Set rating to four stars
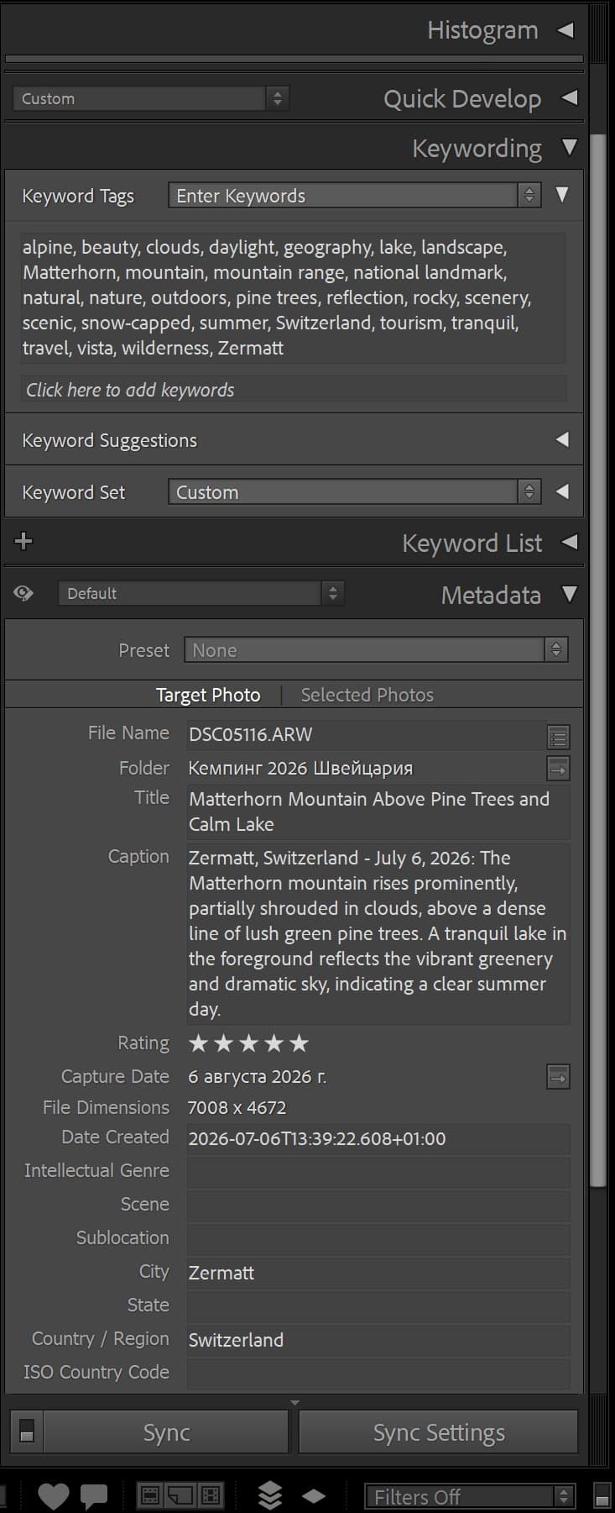The image size is (615, 1513). pos(274,1043)
